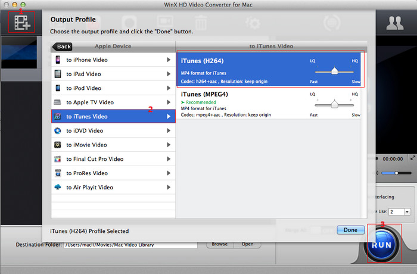Screen dimensions: 417x274
Task: Select the iTunes (H264) profile
Action: (269, 70)
